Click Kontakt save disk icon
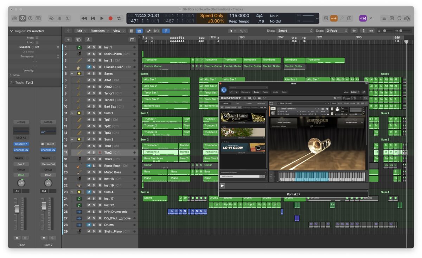422x258 pixels. (250, 98)
